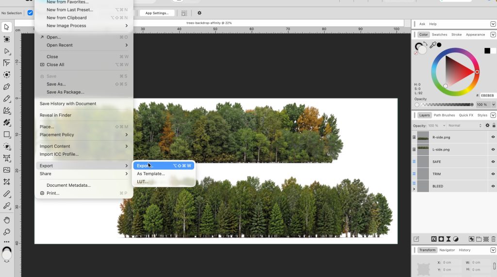Pick color with Color panel eyedropper
This screenshot has height=277, width=497.
click(433, 45)
